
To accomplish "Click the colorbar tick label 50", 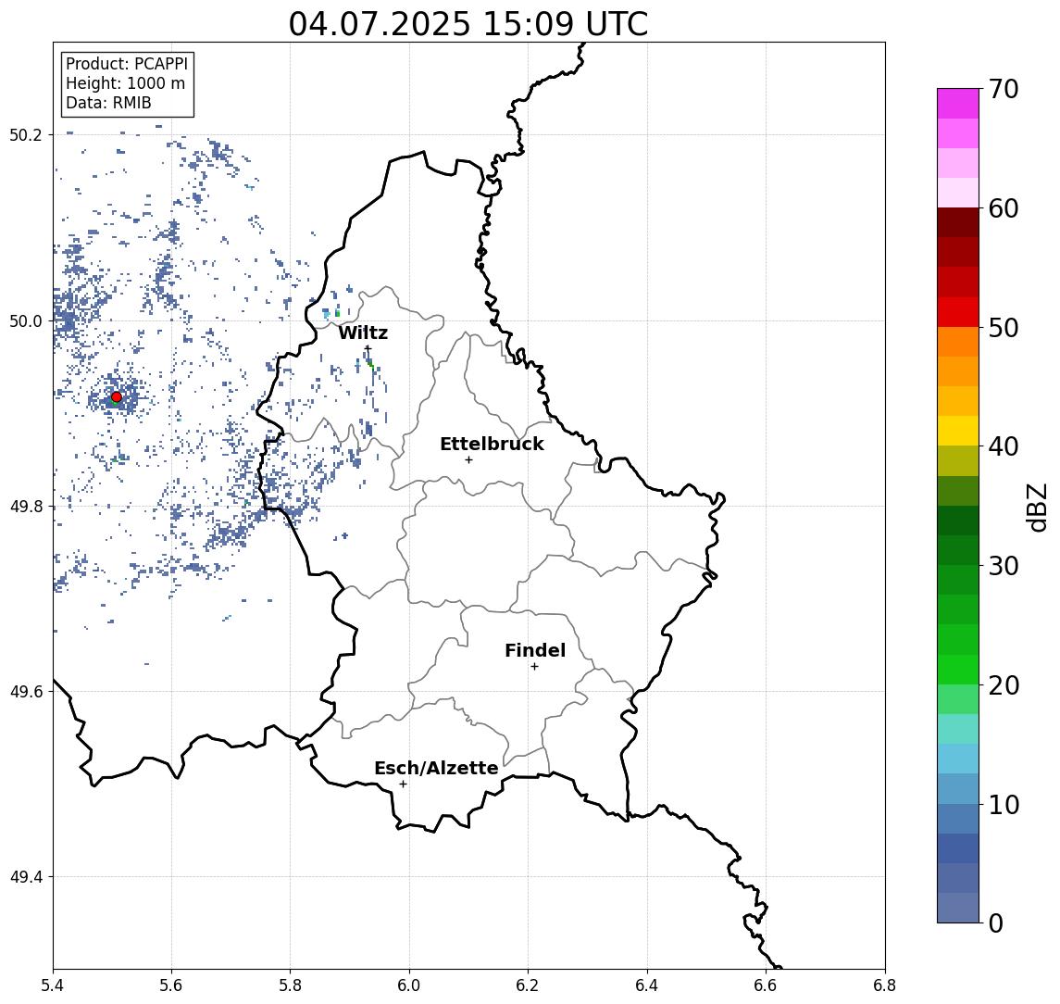I will (1004, 328).
